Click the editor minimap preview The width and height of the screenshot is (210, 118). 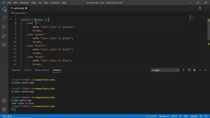tap(192, 18)
